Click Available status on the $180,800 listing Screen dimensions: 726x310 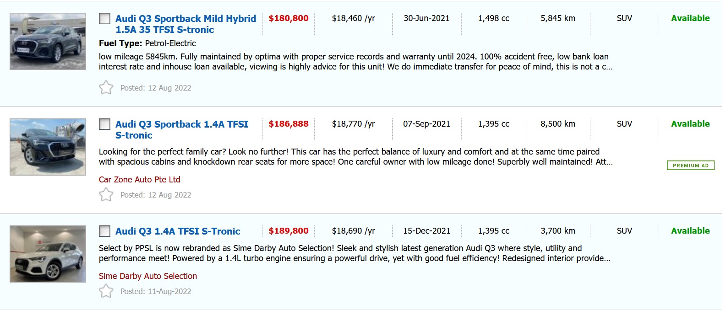(x=690, y=18)
